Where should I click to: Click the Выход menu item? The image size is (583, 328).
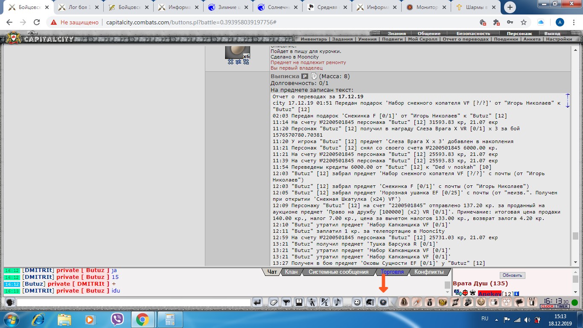pos(552,33)
